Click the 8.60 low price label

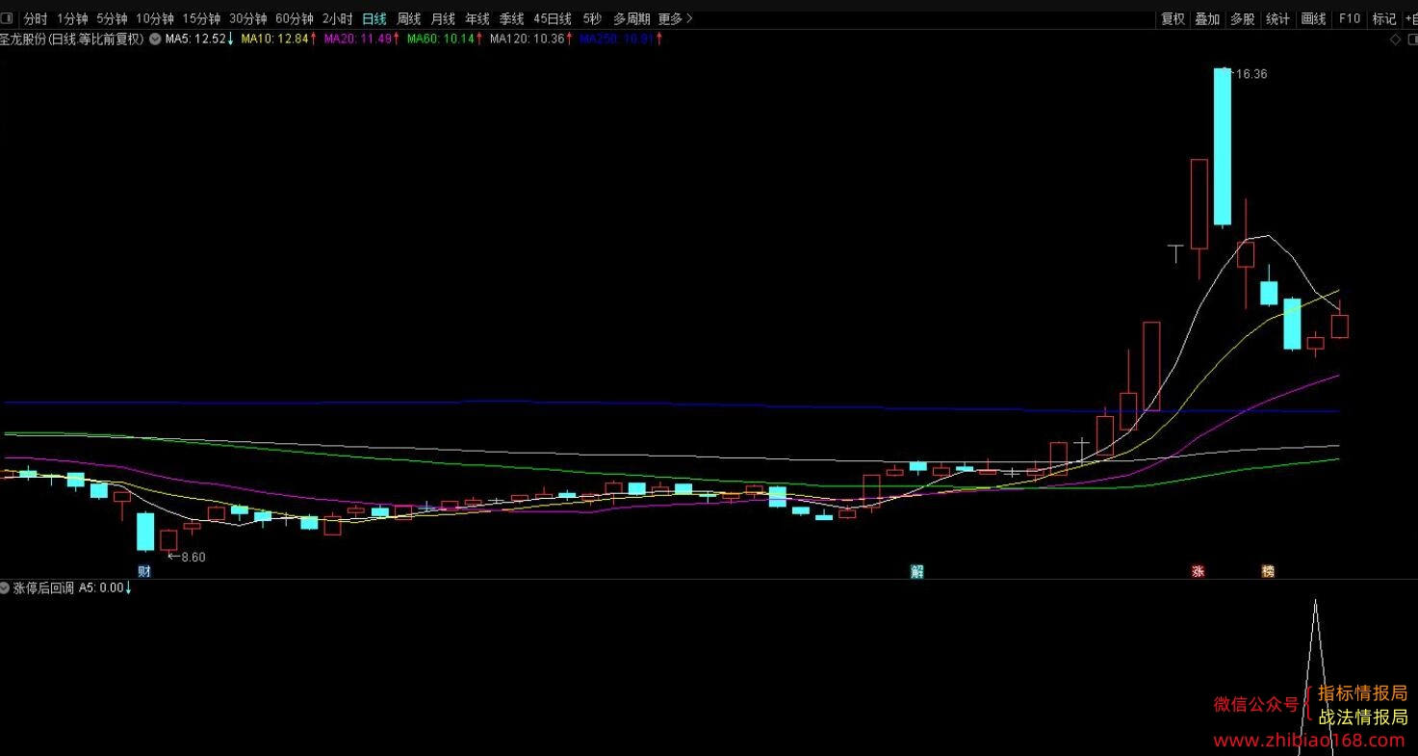[x=192, y=557]
